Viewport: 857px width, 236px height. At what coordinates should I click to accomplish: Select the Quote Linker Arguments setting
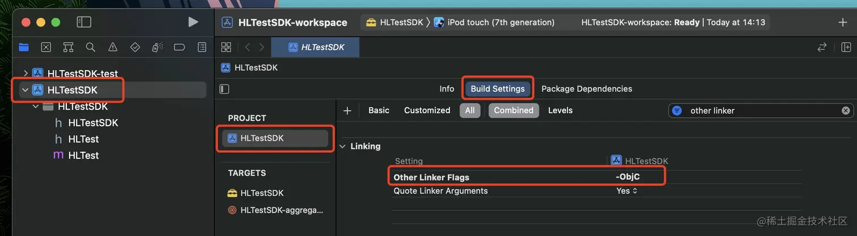point(440,191)
